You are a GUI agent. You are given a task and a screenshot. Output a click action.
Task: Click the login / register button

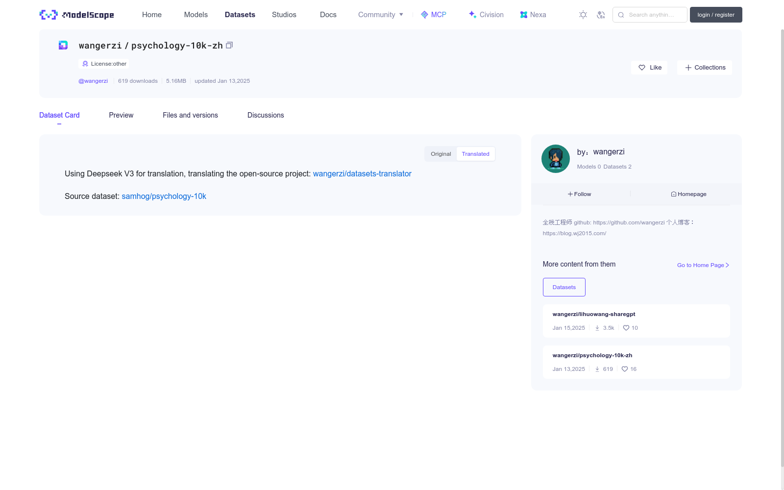click(716, 15)
